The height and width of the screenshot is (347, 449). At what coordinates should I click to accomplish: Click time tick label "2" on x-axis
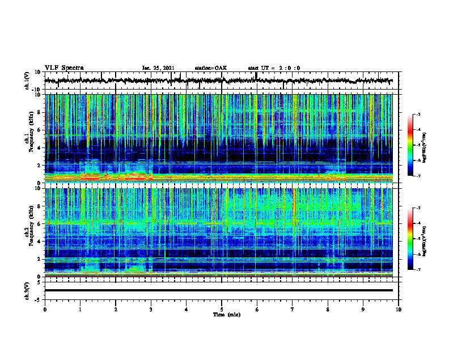coord(116,310)
